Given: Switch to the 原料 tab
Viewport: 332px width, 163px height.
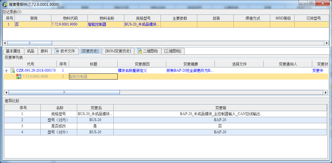Looking at the screenshot, I should 44,51.
